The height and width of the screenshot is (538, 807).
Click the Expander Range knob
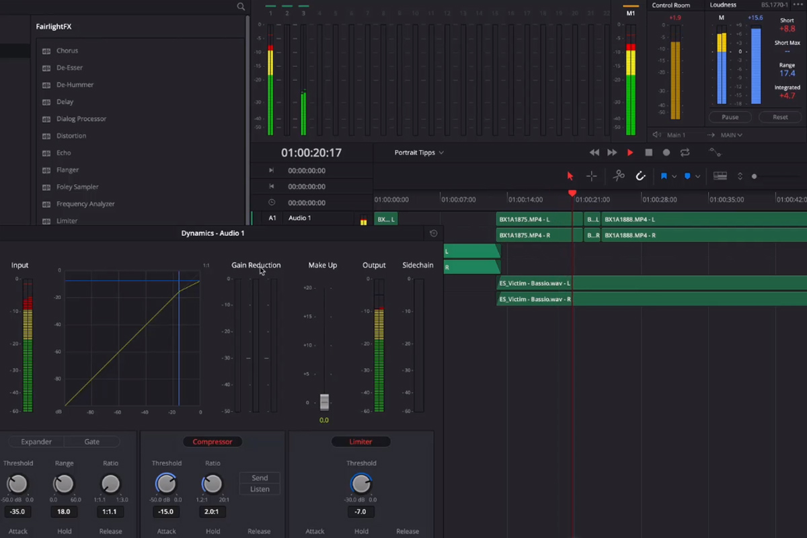(x=63, y=484)
